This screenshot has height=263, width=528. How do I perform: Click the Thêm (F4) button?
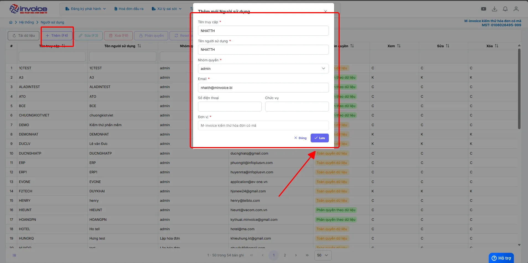pos(57,36)
